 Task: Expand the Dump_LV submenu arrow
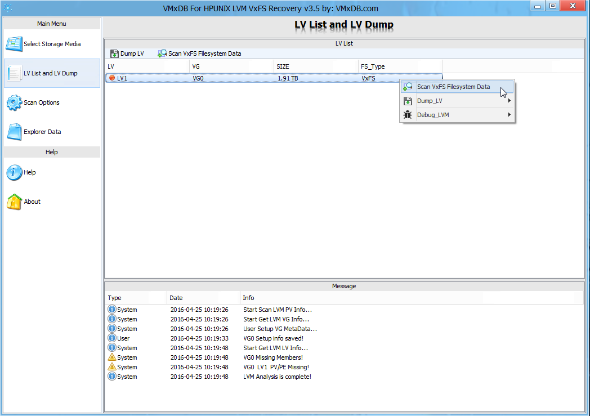pos(509,101)
